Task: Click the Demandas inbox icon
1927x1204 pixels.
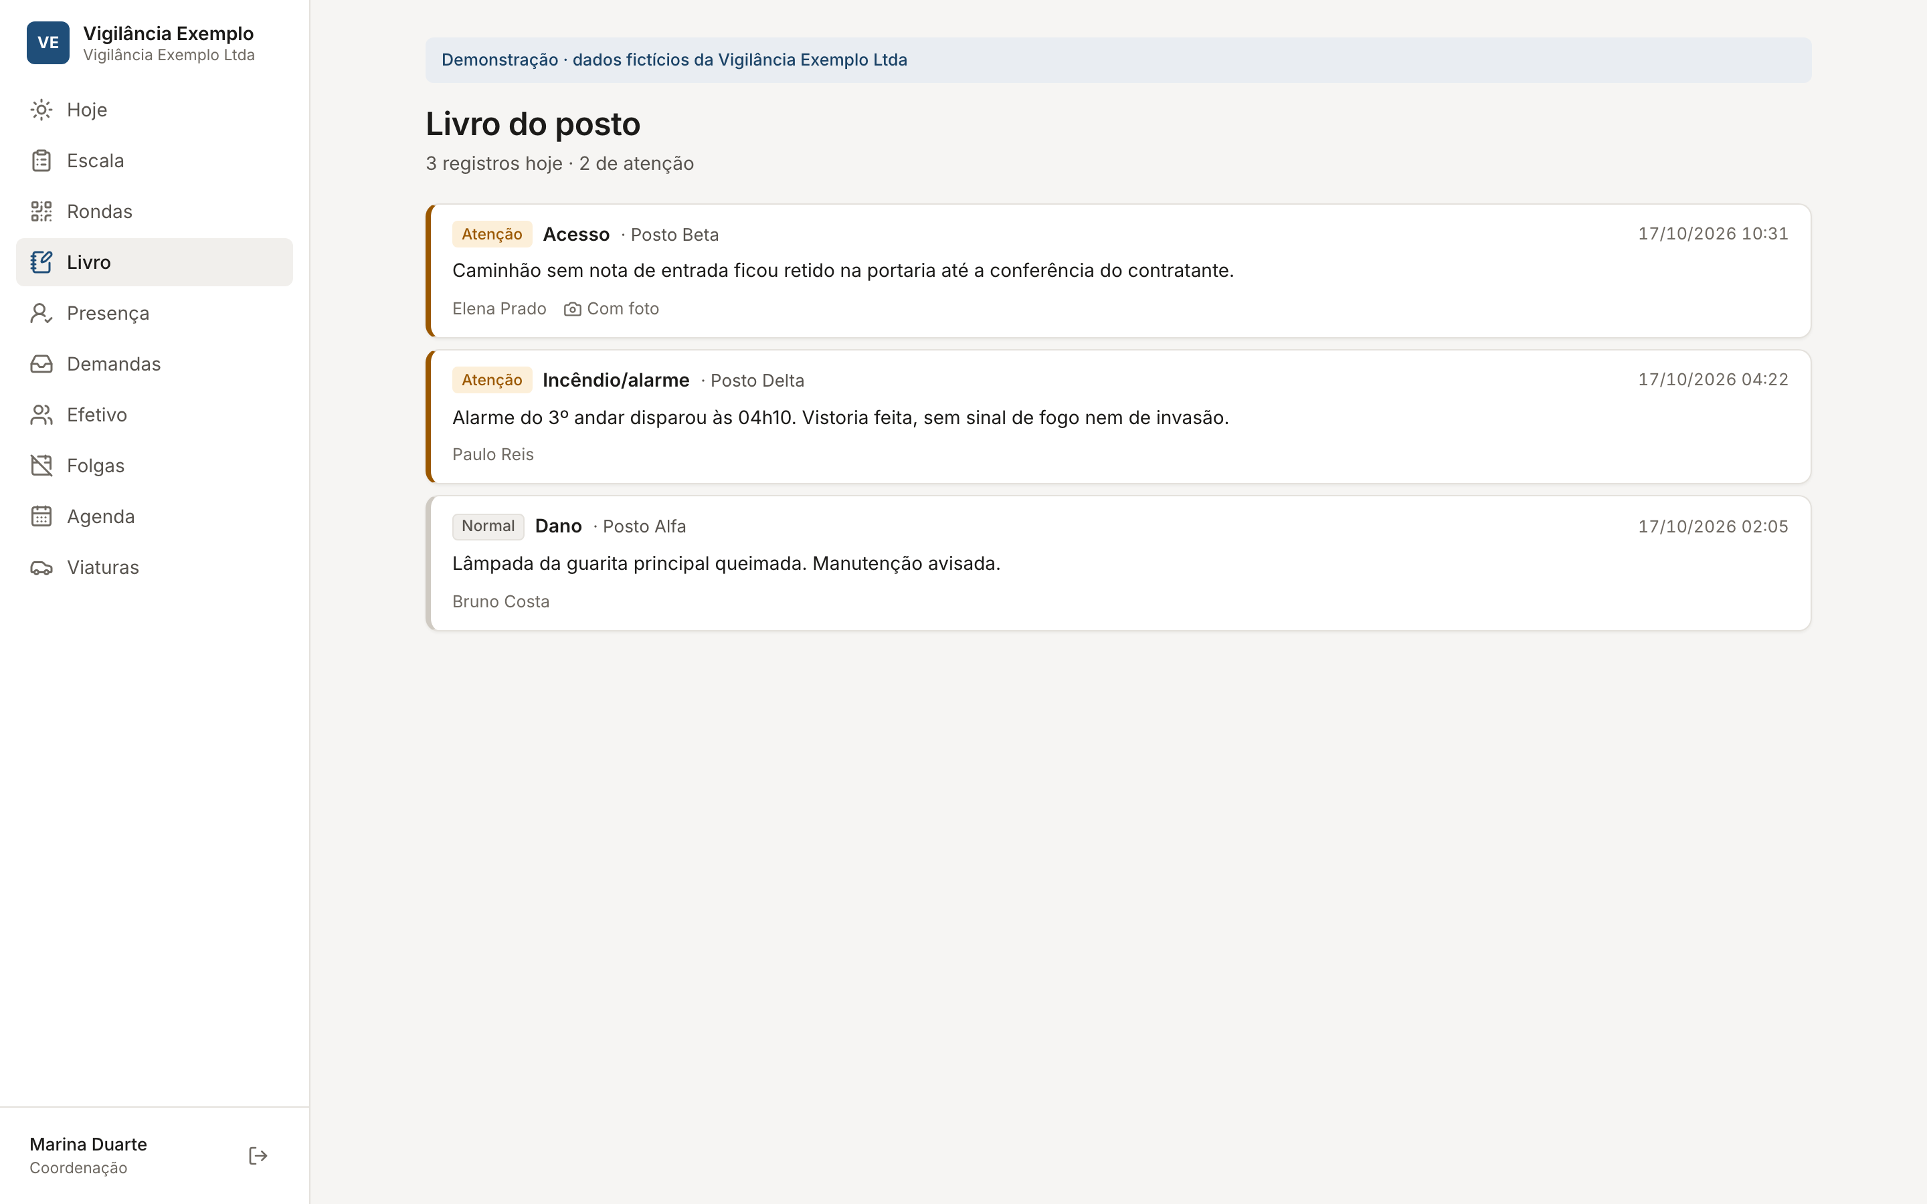Action: click(41, 364)
